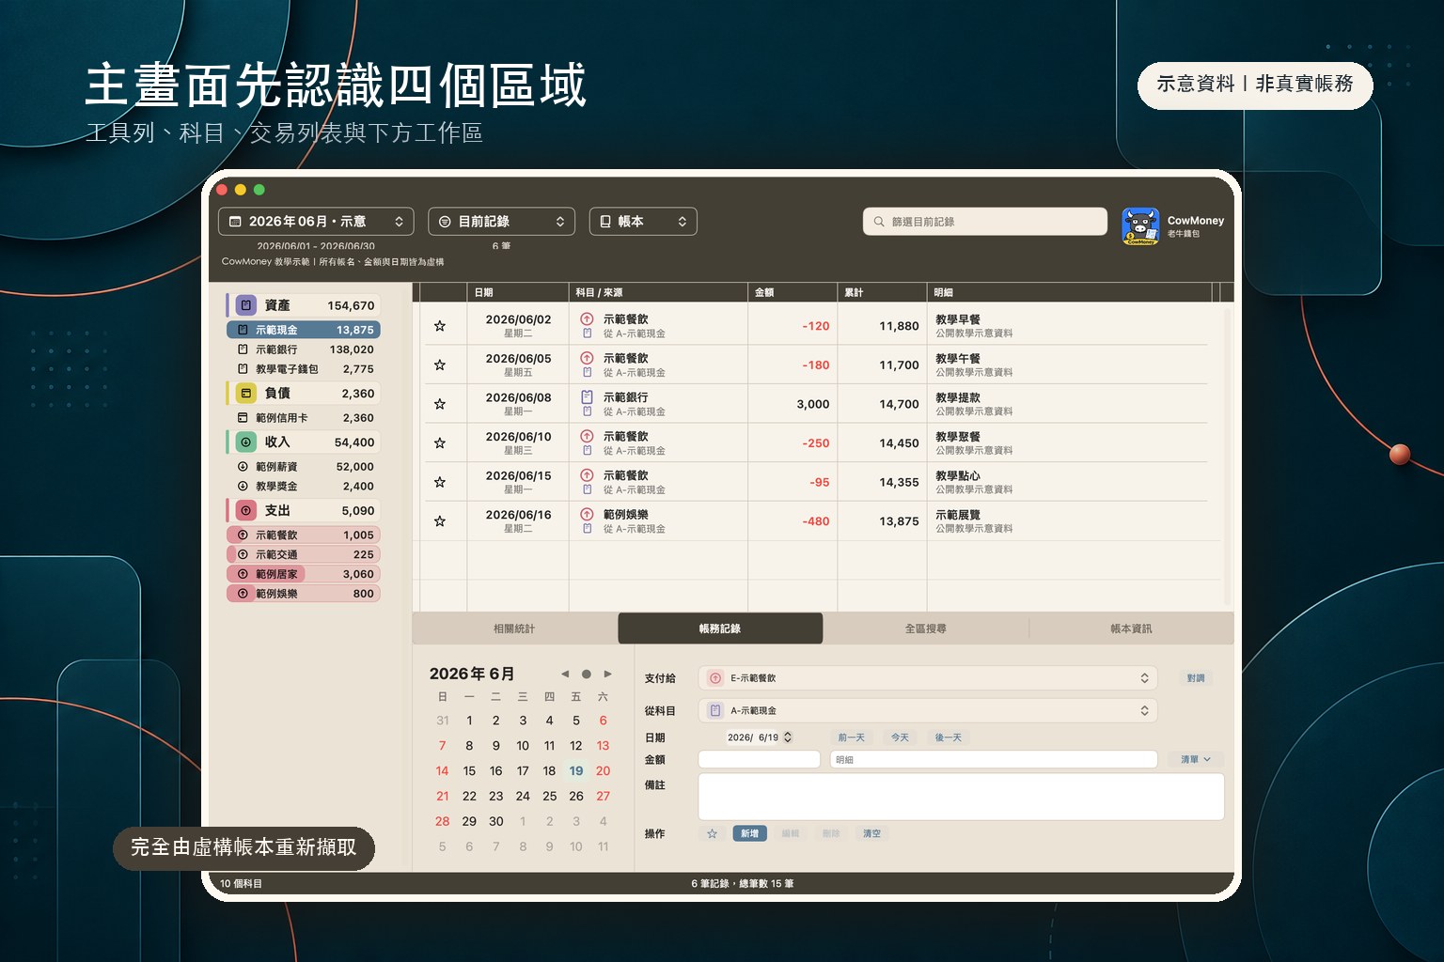Toggle the star in the 操作 row
The image size is (1444, 962).
(x=713, y=833)
